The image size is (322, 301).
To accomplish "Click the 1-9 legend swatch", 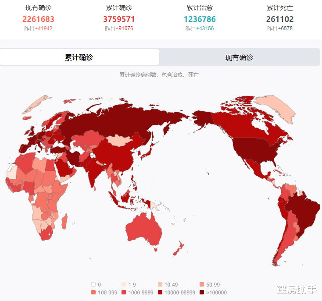I will pyautogui.click(x=124, y=284).
